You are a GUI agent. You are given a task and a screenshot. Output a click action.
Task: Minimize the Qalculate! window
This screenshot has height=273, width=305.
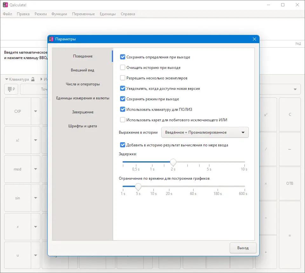point(268,5)
